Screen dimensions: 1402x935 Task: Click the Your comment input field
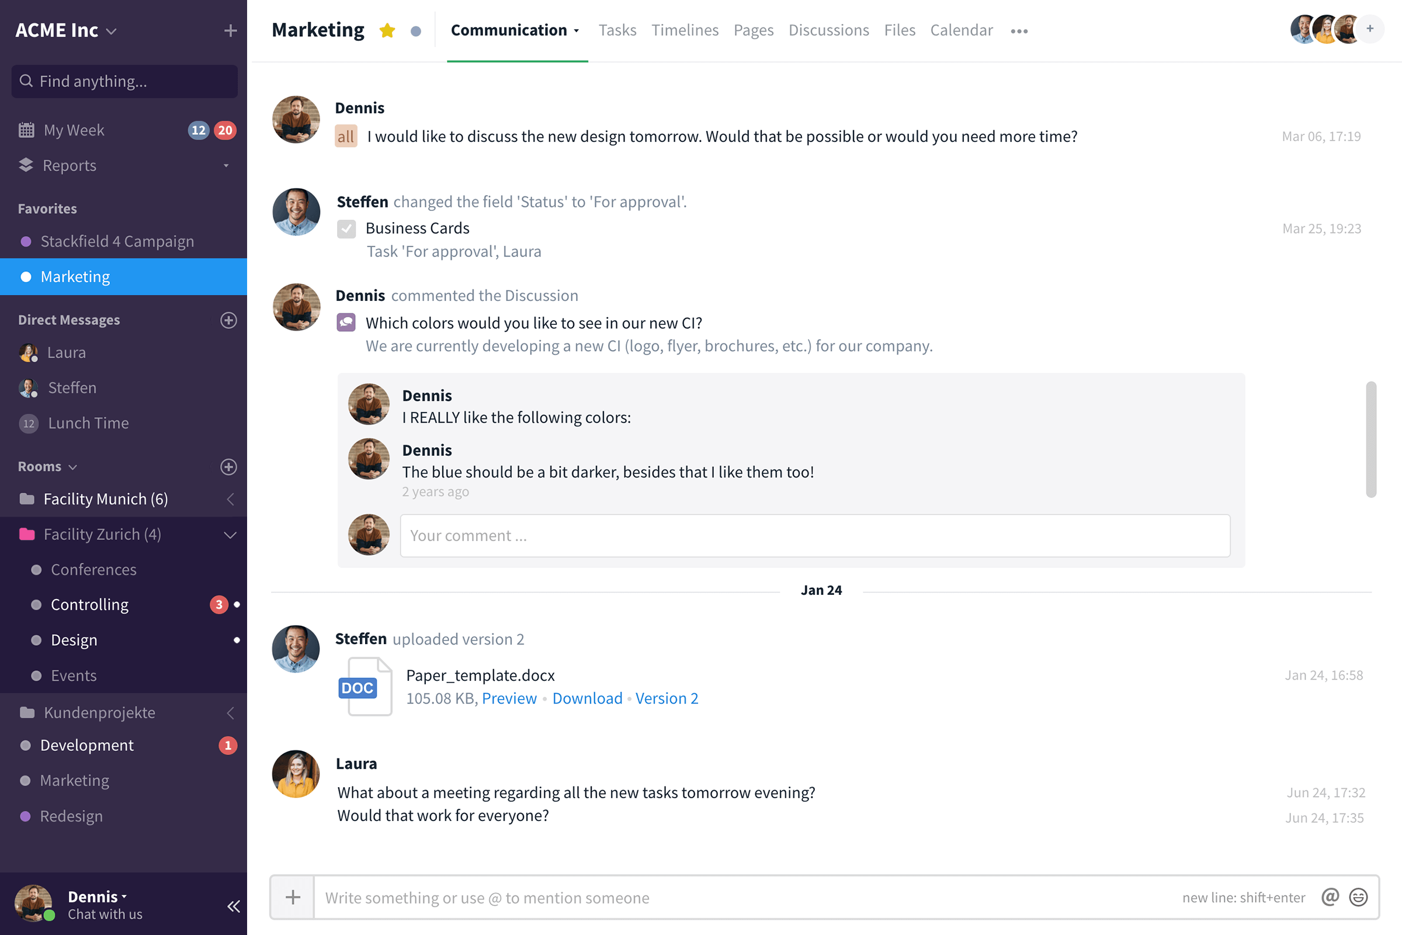point(814,535)
